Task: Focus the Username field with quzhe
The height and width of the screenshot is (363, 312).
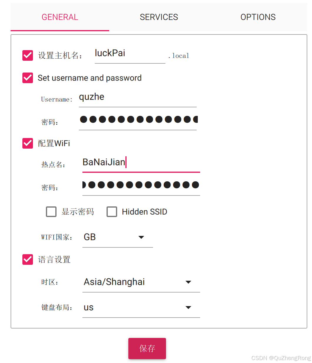Action: coord(137,97)
